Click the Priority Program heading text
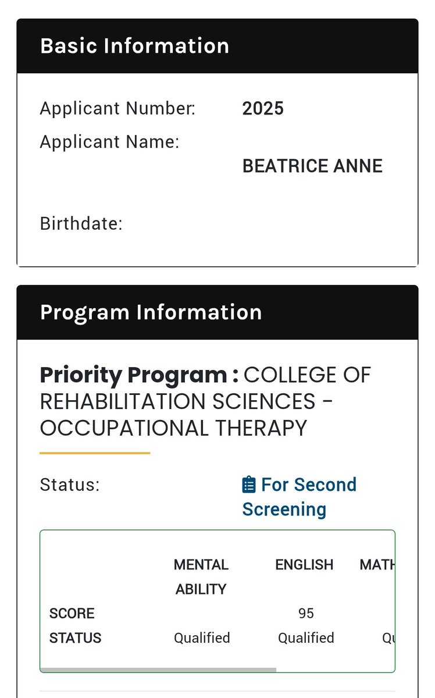 point(139,375)
